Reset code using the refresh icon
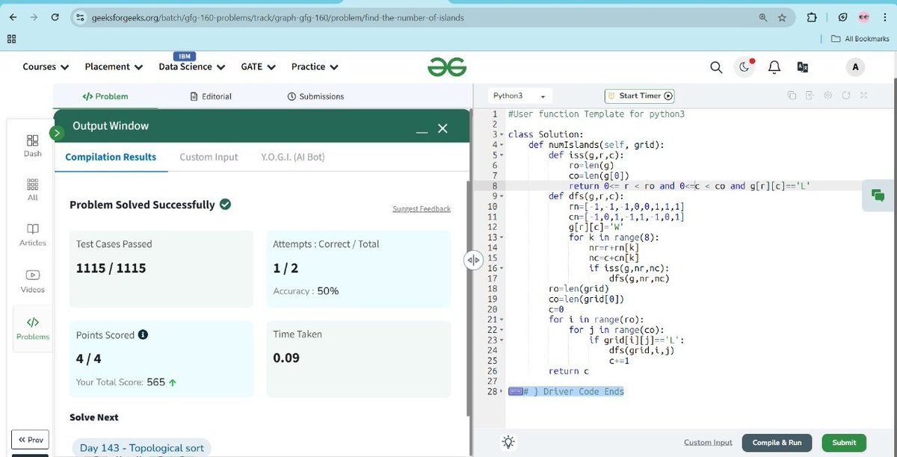The image size is (897, 457). point(845,96)
